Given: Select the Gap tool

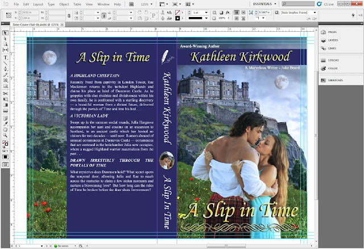Looking at the screenshot, I should [5, 49].
